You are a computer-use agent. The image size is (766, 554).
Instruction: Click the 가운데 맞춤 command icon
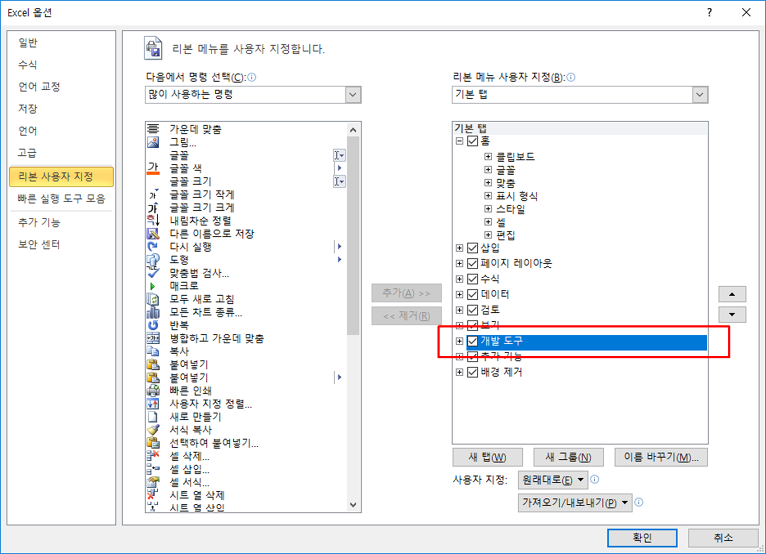click(x=153, y=129)
